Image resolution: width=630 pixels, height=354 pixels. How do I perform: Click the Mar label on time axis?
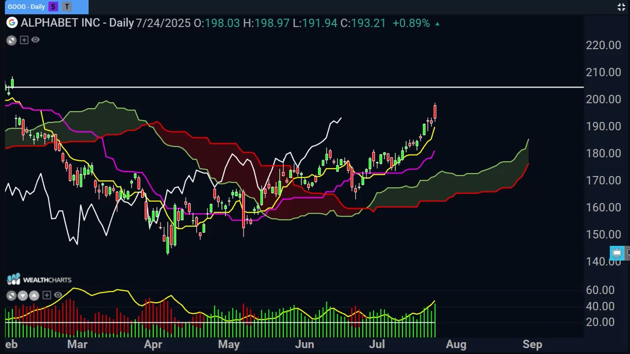[x=77, y=344]
